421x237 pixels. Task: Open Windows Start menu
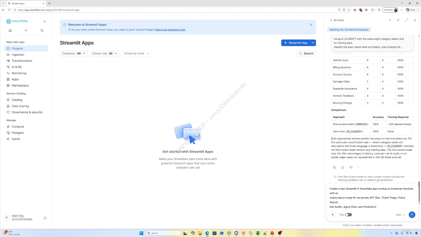pyautogui.click(x=141, y=233)
